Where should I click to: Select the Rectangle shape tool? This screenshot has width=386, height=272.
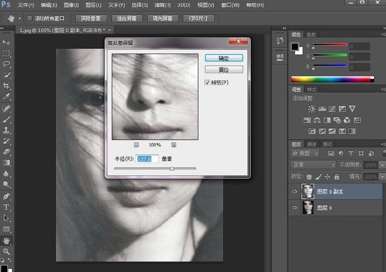[x=7, y=229]
